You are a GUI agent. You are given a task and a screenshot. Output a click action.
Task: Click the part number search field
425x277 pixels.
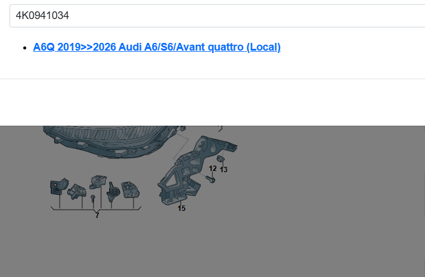pos(215,15)
